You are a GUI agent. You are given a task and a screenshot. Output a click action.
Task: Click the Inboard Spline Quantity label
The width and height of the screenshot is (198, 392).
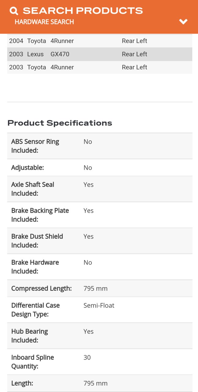(x=32, y=362)
